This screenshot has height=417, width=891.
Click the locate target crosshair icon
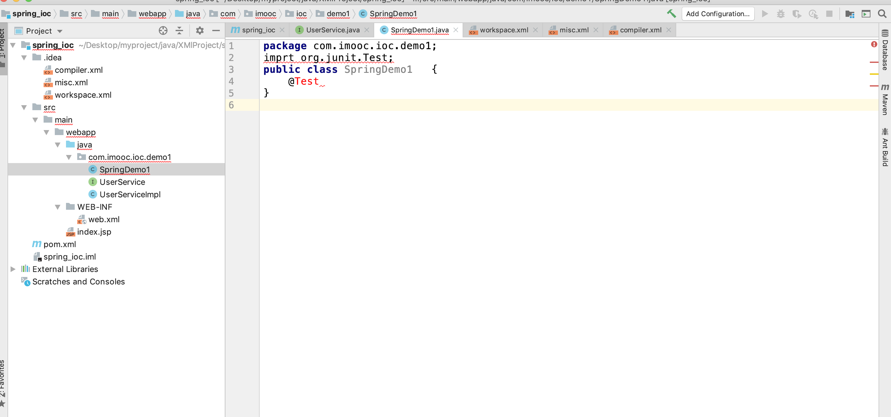coord(163,31)
